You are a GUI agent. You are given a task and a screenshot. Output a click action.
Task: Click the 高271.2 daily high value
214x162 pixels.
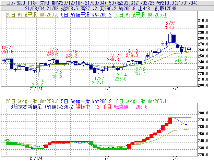pos(89,9)
